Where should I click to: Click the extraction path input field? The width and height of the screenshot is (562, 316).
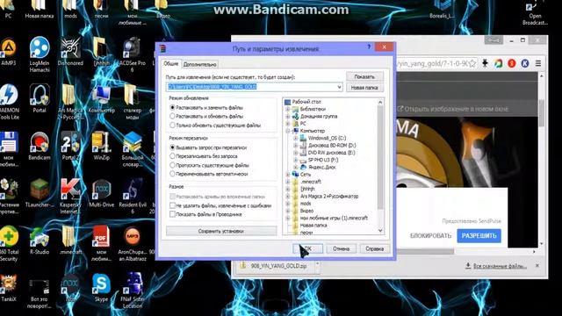coord(254,87)
